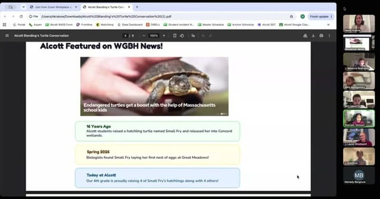Rotate the PDF counterclockwise
This screenshot has height=199, width=380.
click(x=182, y=36)
